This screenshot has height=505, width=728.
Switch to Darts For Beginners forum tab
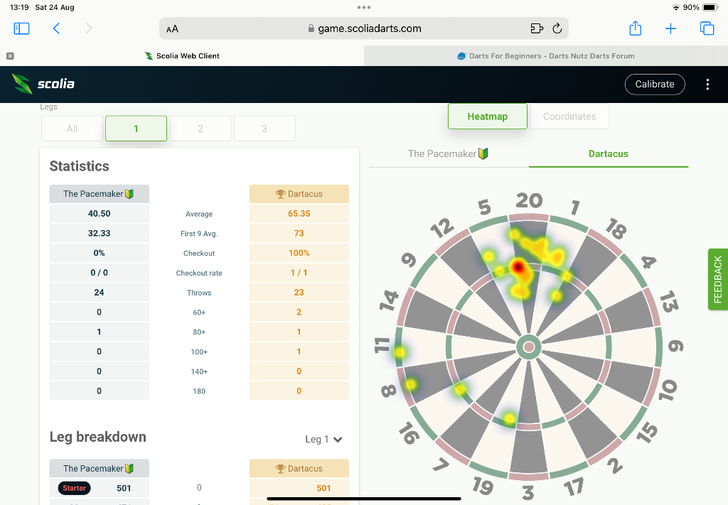(546, 55)
